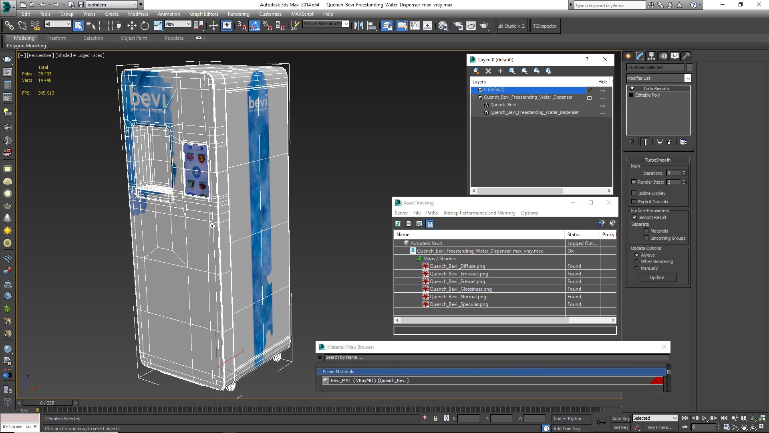
Task: Open the Create command panel tab
Action: (628, 56)
